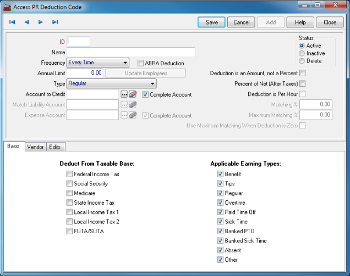
Task: Check Federal Income Tax taxable base
Action: (69, 174)
